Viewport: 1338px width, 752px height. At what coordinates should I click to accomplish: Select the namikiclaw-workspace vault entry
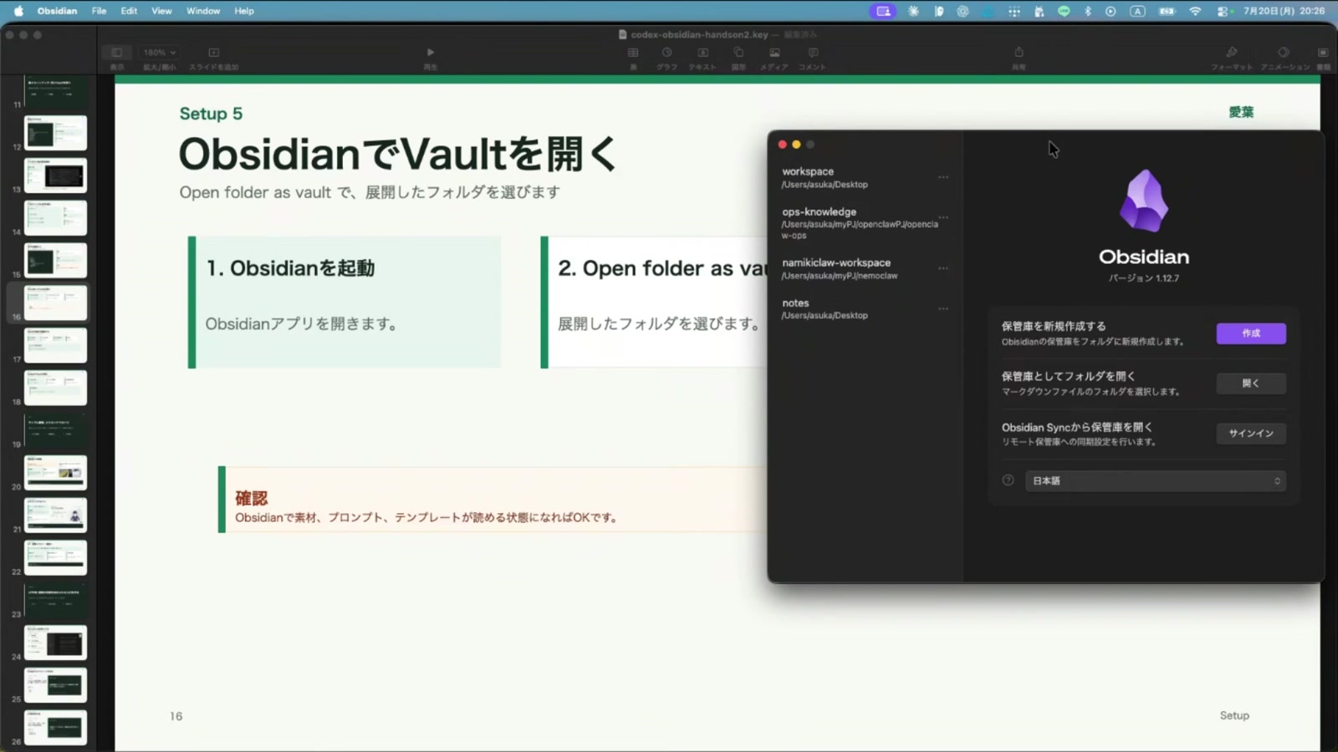[865, 268]
